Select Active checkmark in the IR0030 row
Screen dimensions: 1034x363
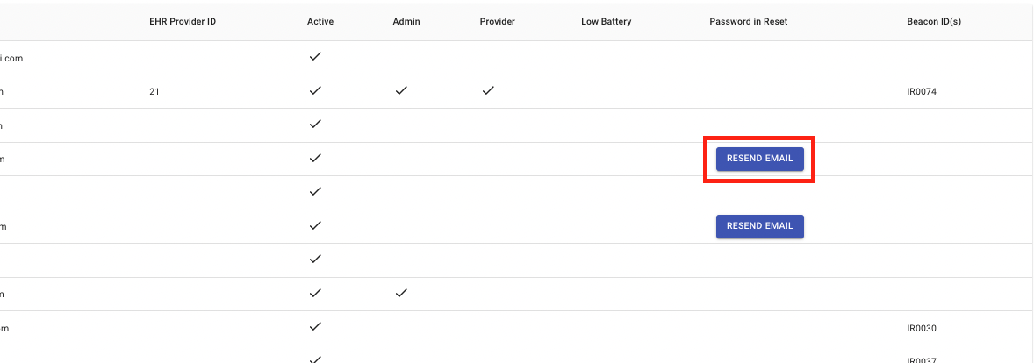(x=315, y=327)
